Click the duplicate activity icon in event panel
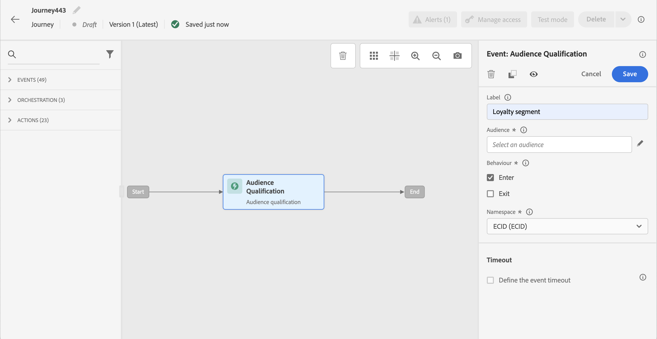This screenshot has width=657, height=339. (x=512, y=74)
